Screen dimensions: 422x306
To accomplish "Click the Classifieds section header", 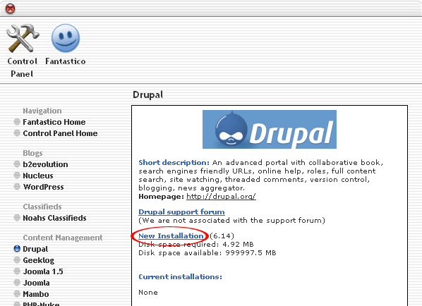I will click(42, 207).
